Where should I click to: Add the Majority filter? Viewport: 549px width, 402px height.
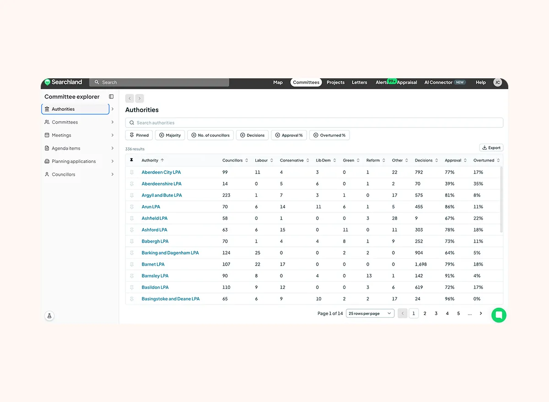(170, 135)
